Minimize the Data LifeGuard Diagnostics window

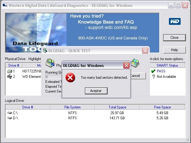tap(171, 5)
